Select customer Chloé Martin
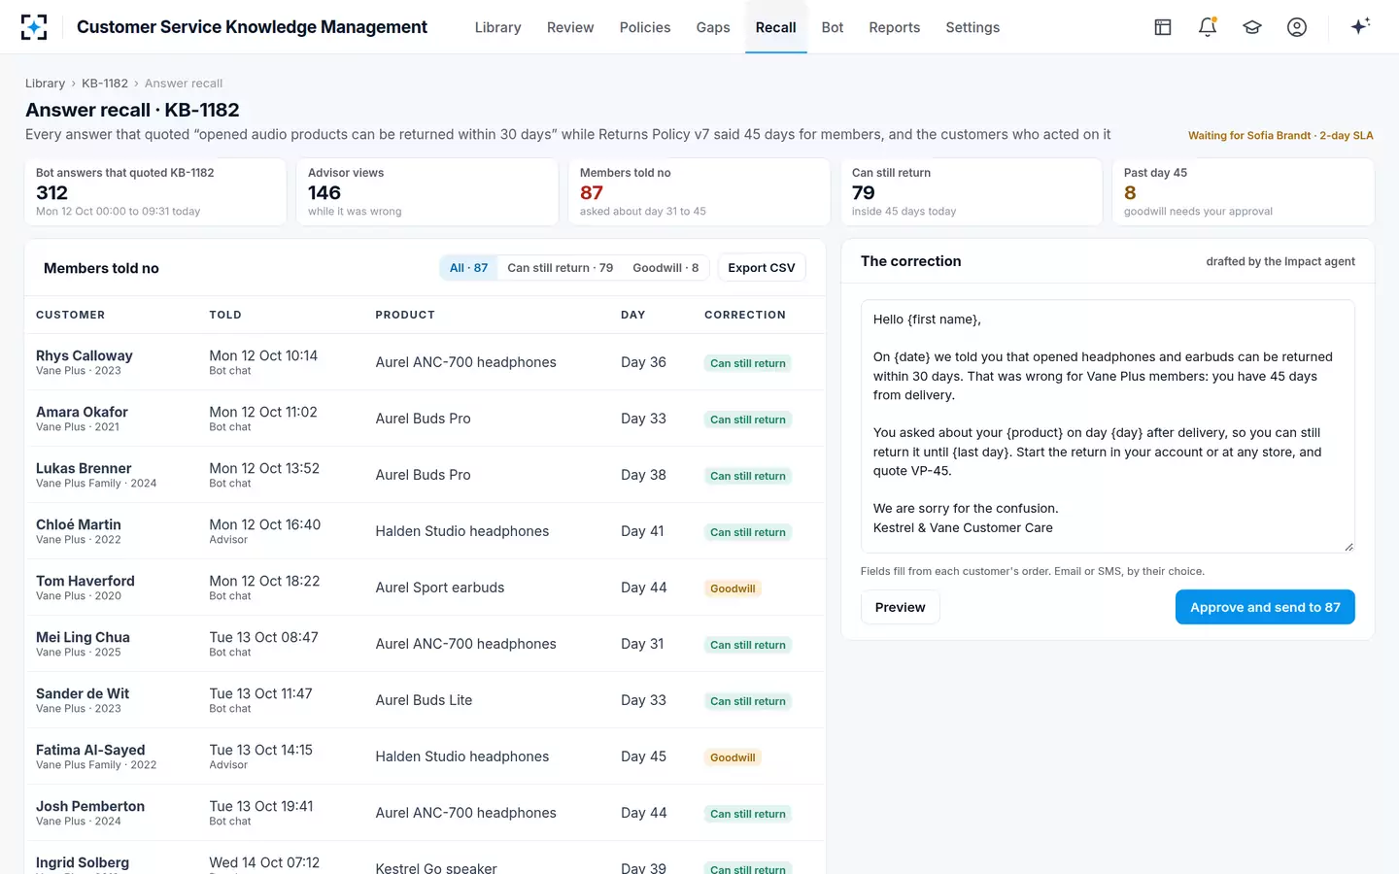The width and height of the screenshot is (1399, 874). click(79, 524)
